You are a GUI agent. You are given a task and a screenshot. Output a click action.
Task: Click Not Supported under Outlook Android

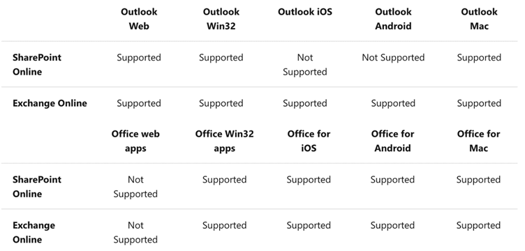(393, 57)
